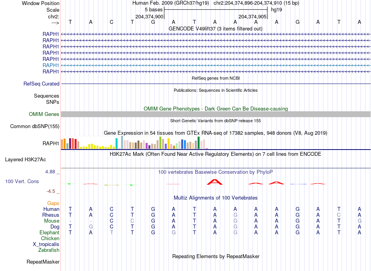Click the gray T mismatch in Elephant row

pos(111,233)
